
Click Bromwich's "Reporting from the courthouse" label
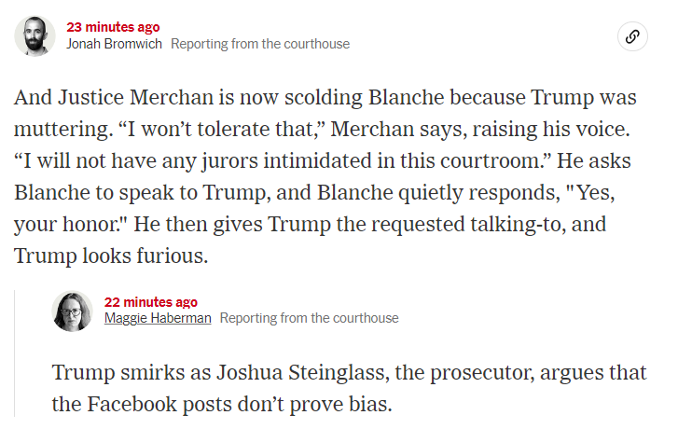pyautogui.click(x=260, y=44)
